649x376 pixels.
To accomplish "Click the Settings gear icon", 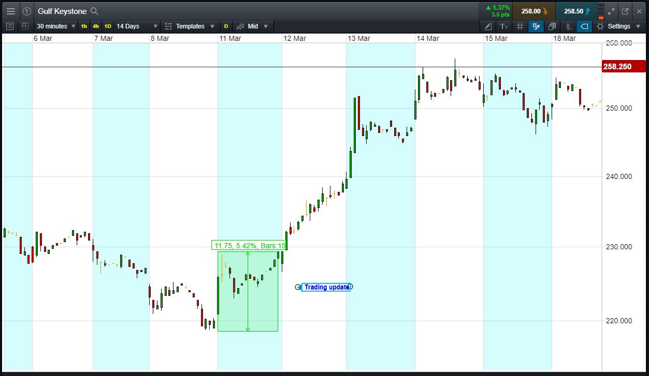I will pyautogui.click(x=600, y=26).
